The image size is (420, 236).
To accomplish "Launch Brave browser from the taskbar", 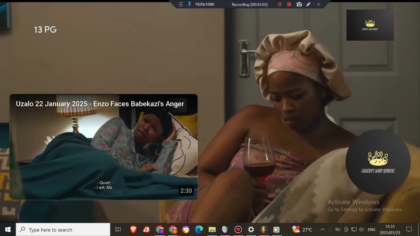I will [x=134, y=229].
